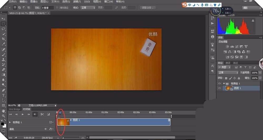Open the 类型 layer filter dropdown
263x140 pixels.
point(224,67)
